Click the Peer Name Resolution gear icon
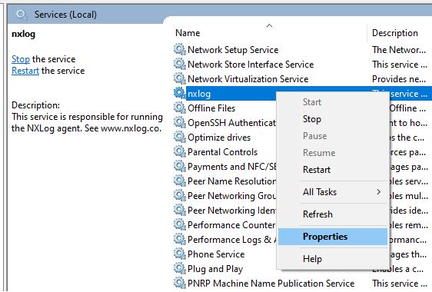 180,181
